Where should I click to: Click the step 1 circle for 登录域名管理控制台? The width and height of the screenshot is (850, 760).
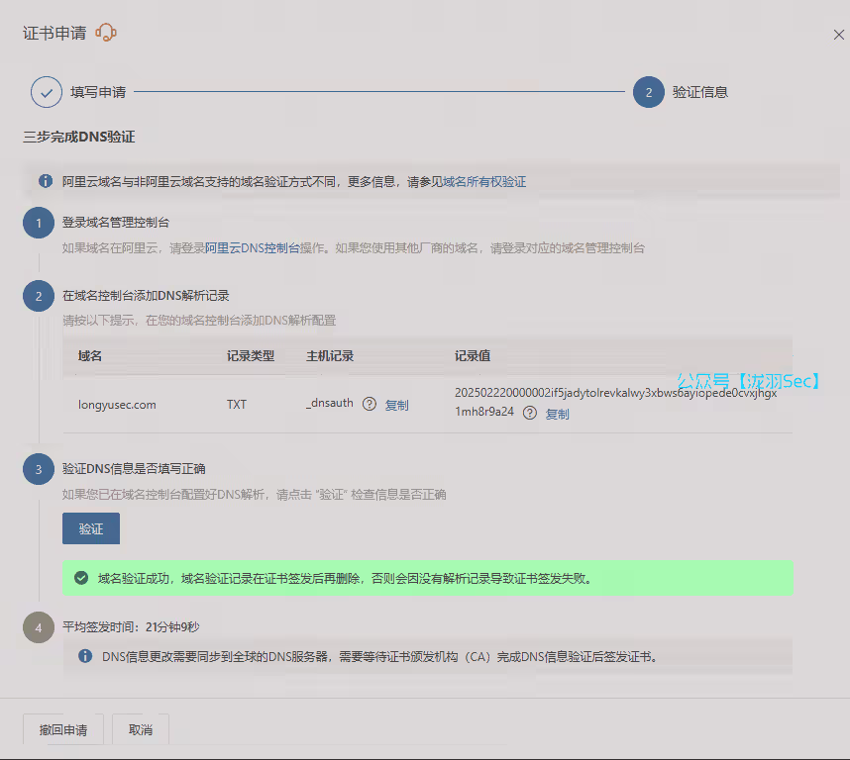coord(39,224)
